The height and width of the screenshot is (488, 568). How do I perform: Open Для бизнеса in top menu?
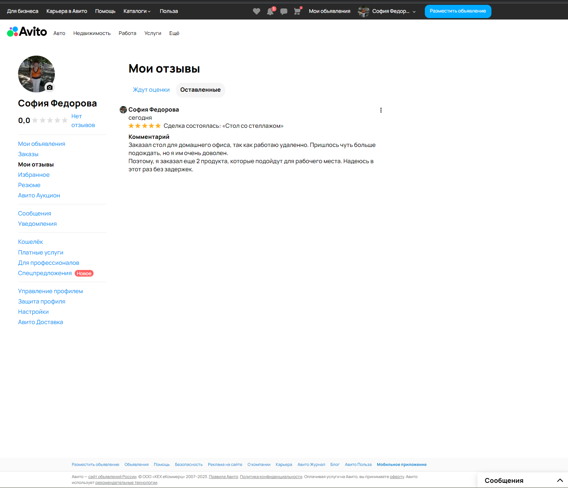click(22, 11)
